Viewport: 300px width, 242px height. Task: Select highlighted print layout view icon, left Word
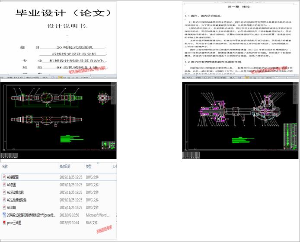tap(60, 78)
